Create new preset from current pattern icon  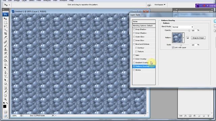(188, 38)
